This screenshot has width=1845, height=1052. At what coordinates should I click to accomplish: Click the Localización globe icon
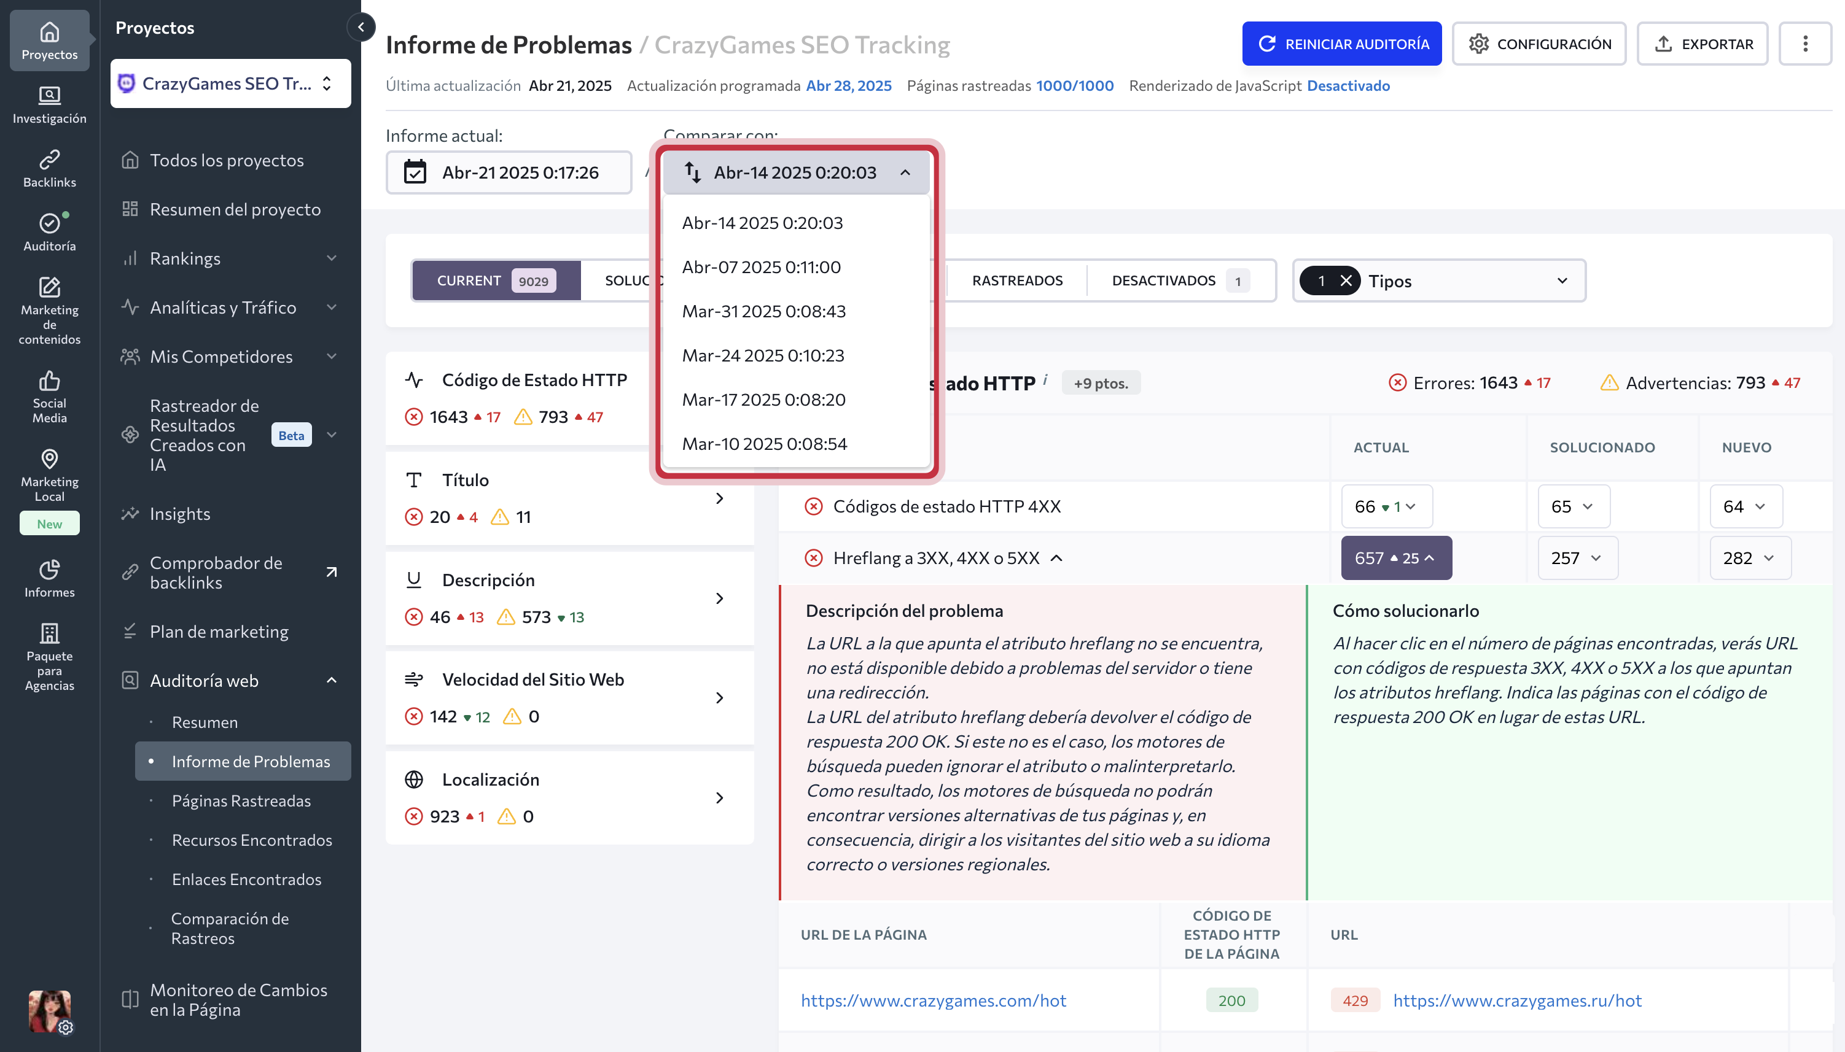413,779
